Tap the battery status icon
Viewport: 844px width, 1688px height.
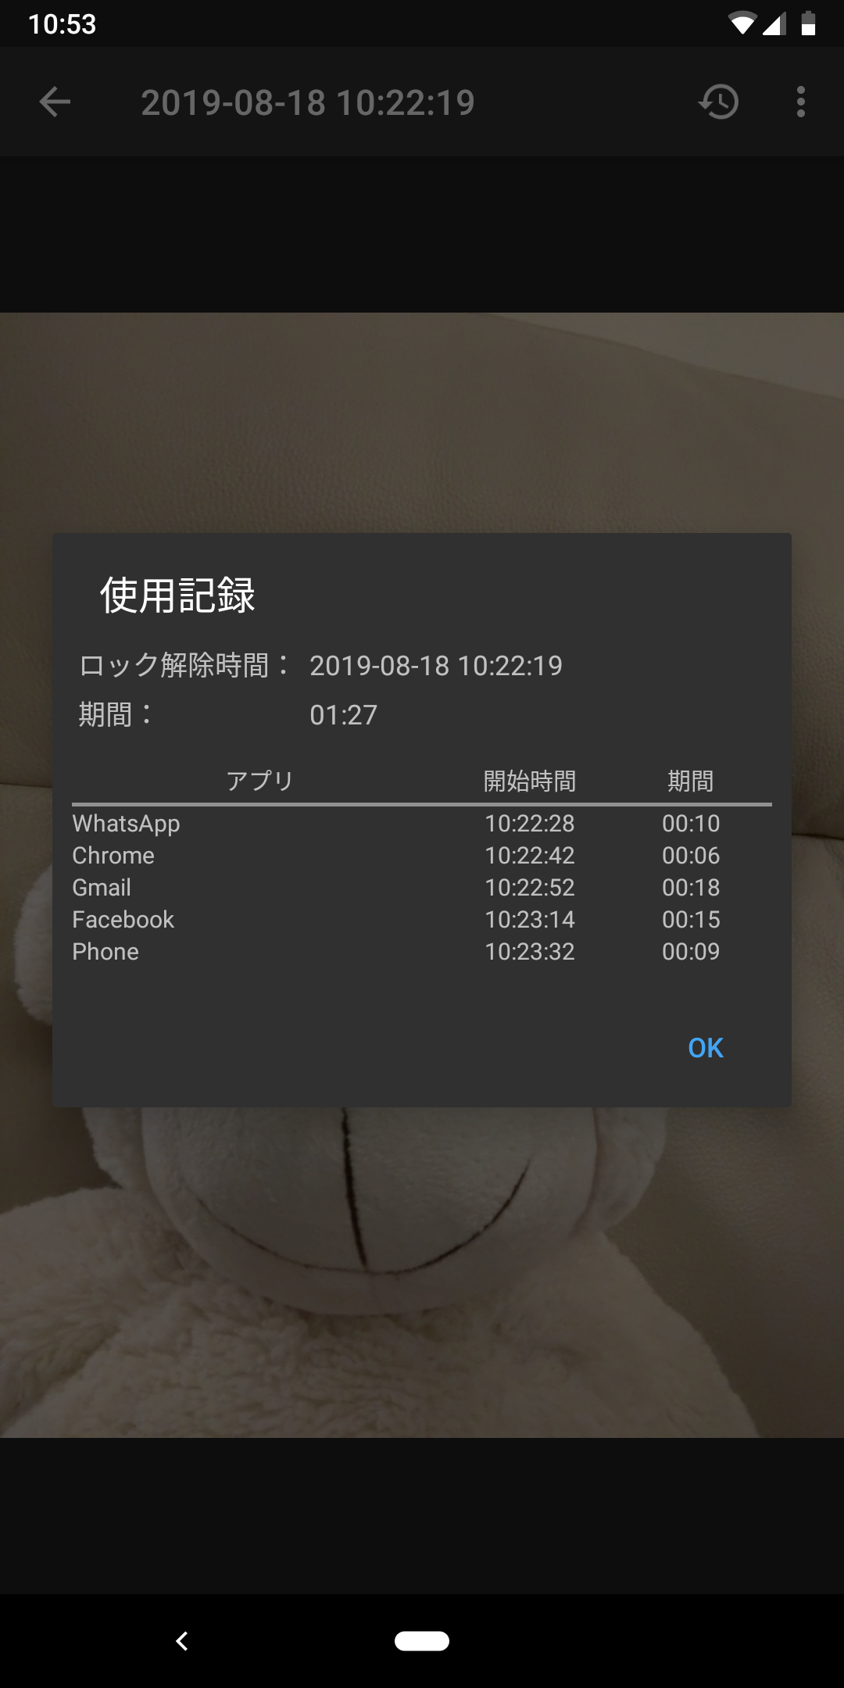click(809, 24)
